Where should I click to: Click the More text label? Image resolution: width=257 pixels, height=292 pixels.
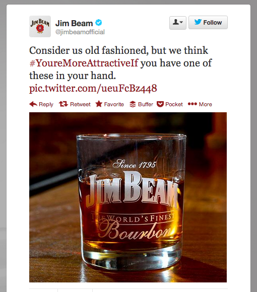[206, 104]
